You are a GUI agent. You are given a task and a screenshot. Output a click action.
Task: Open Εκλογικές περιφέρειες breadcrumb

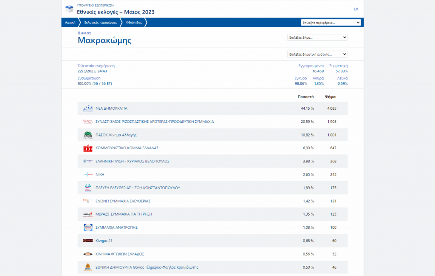(x=100, y=23)
